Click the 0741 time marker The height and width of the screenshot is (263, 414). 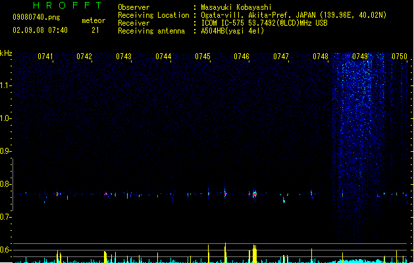pyautogui.click(x=45, y=57)
